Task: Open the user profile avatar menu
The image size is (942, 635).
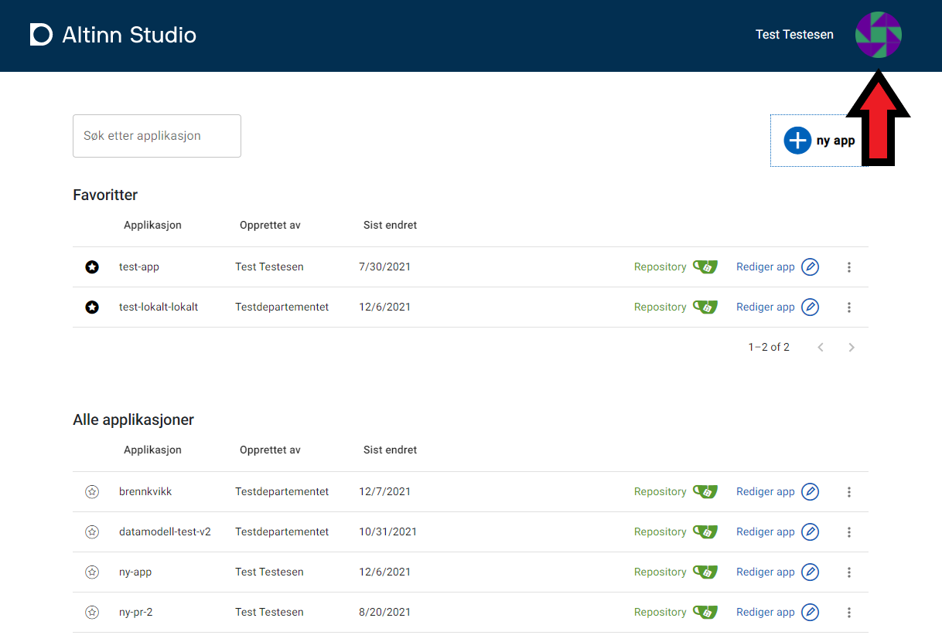Action: tap(878, 35)
